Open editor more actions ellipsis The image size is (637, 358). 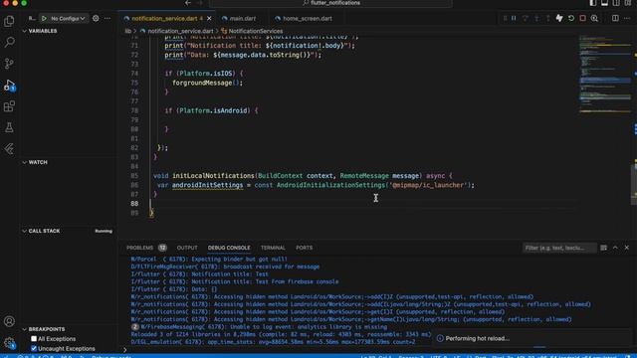627,18
